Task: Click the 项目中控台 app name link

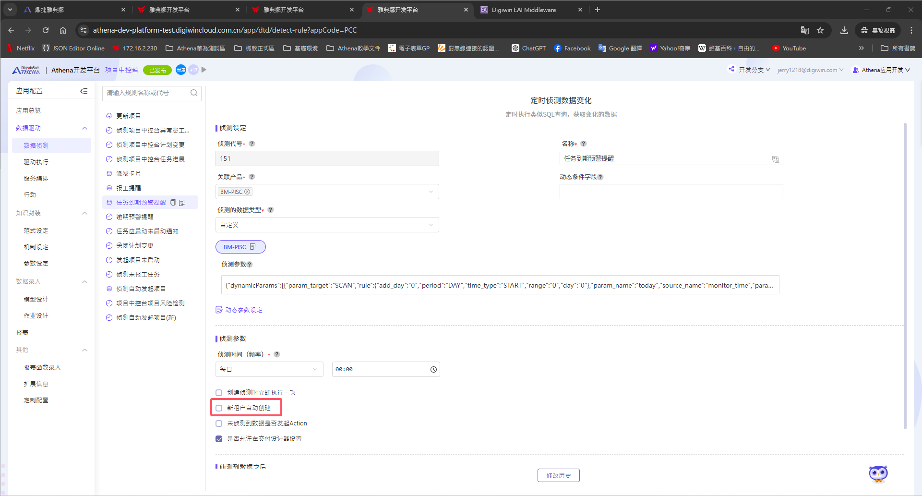Action: 121,70
